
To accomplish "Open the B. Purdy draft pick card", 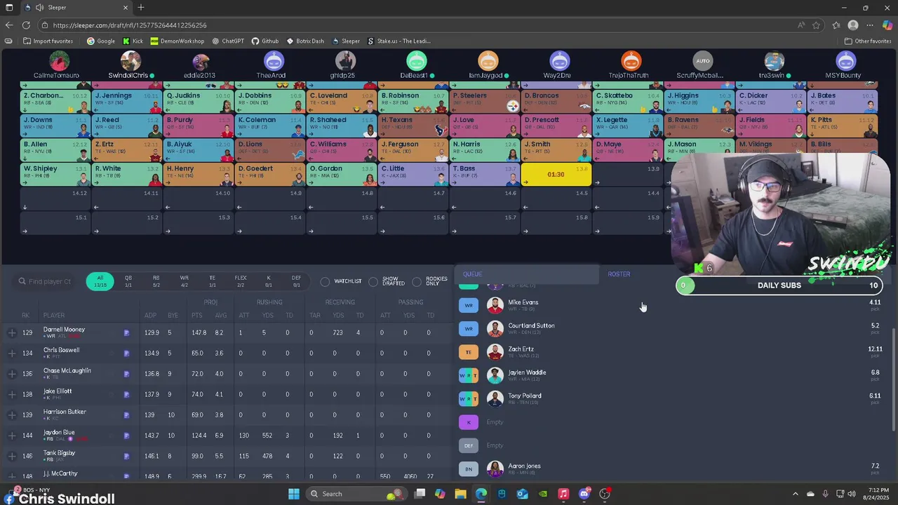I will pyautogui.click(x=199, y=125).
